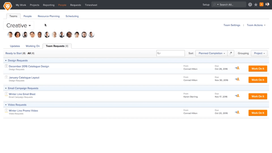This screenshot has height=153, width=272.
Task: Click the favorites star icon
Action: click(256, 5)
